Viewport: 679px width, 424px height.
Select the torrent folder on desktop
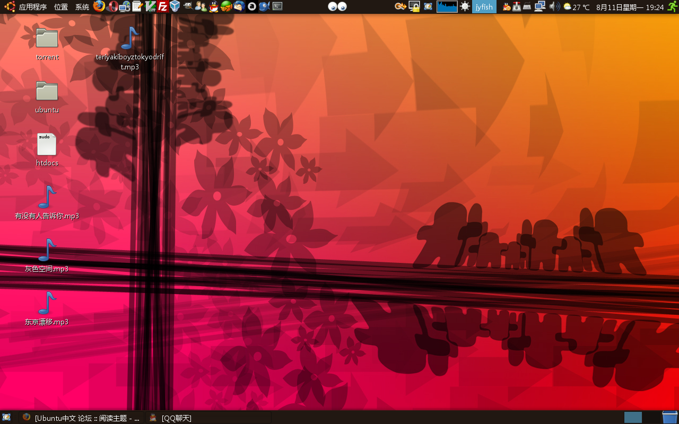(x=47, y=44)
